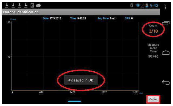Screen dimensions: 173x106
Task: Open the recent apps overview button
Action: click(x=166, y=23)
